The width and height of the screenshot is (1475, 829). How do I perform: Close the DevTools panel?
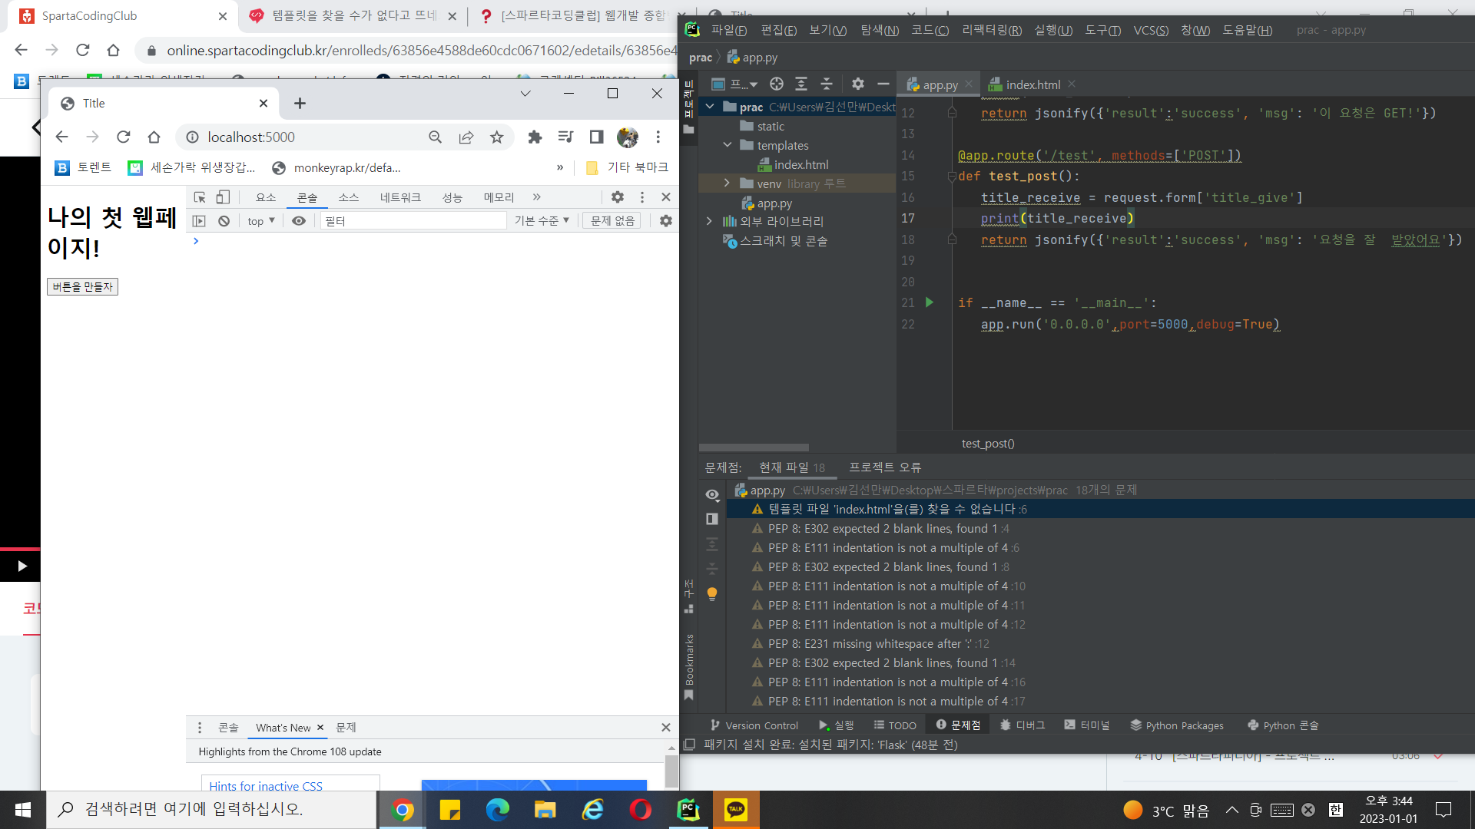666,197
